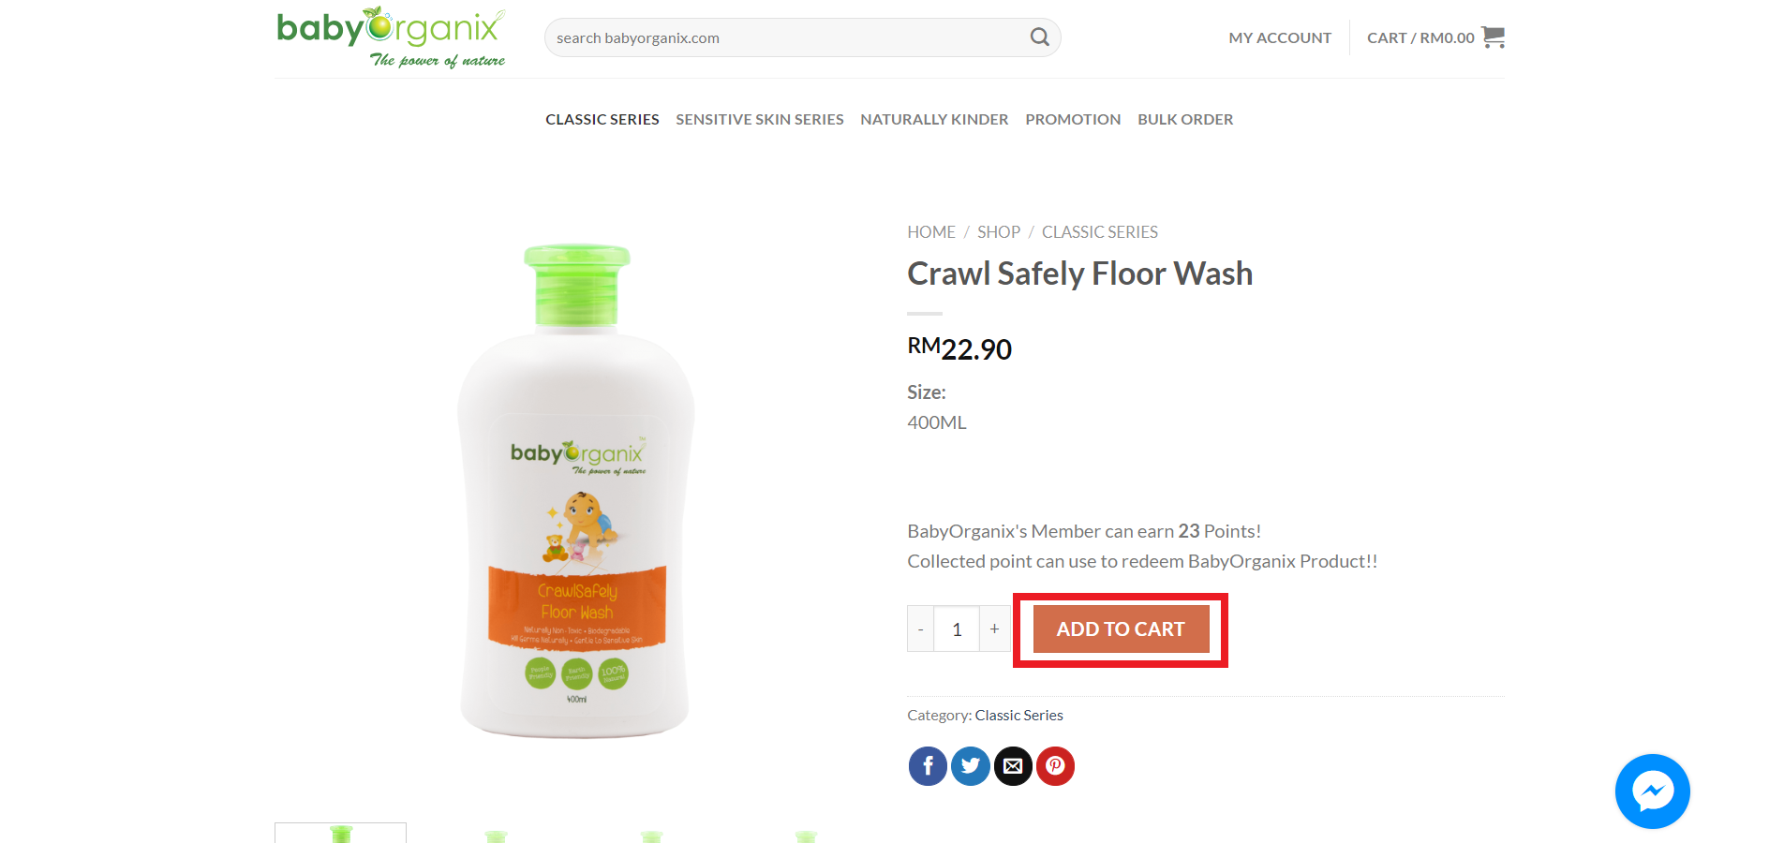The height and width of the screenshot is (843, 1769).
Task: Open the shopping cart icon
Action: coord(1493,37)
